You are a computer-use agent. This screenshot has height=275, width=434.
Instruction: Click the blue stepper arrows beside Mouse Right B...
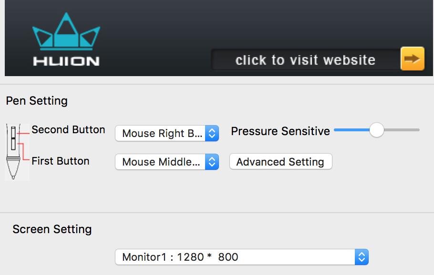[212, 133]
